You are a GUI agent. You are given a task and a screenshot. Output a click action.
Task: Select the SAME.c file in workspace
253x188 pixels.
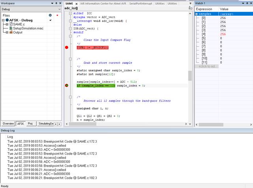[x=19, y=24]
